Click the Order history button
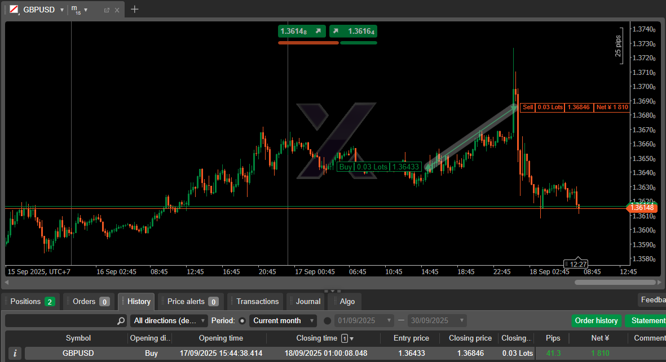The image size is (666, 362). click(x=596, y=321)
